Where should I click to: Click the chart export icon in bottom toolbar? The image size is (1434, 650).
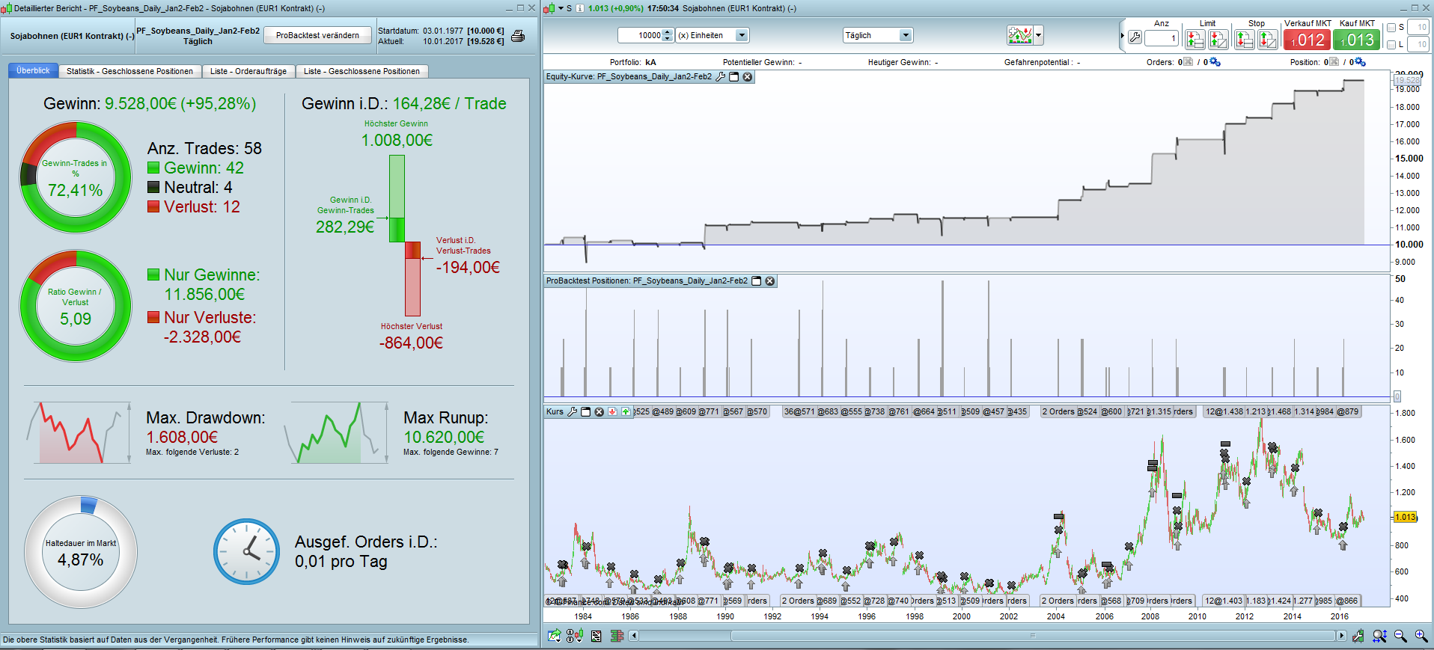click(554, 636)
